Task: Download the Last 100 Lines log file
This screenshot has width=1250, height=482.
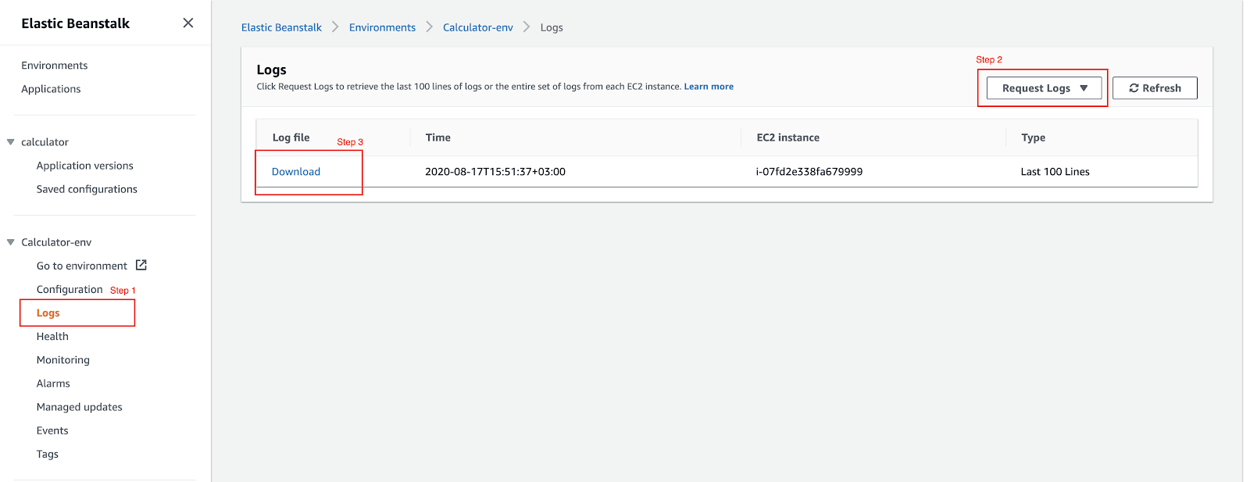Action: (x=296, y=172)
